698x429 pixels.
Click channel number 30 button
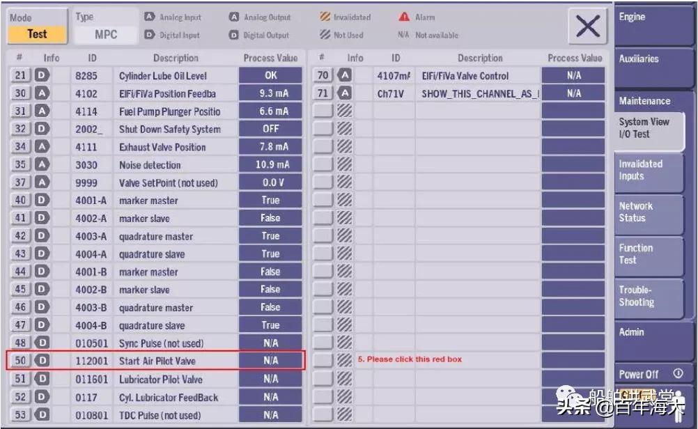pos(20,93)
